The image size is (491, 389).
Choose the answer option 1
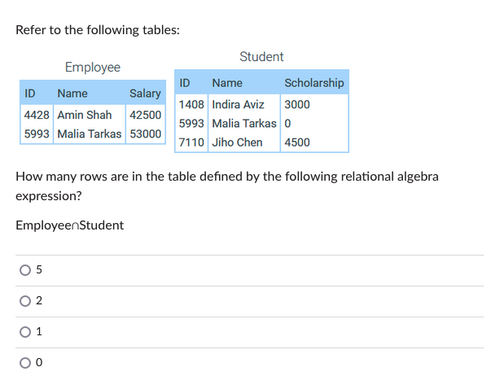(x=28, y=332)
